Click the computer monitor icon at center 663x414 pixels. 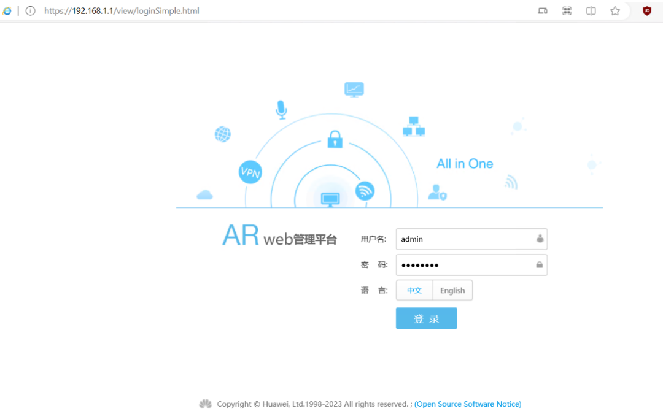(x=330, y=199)
